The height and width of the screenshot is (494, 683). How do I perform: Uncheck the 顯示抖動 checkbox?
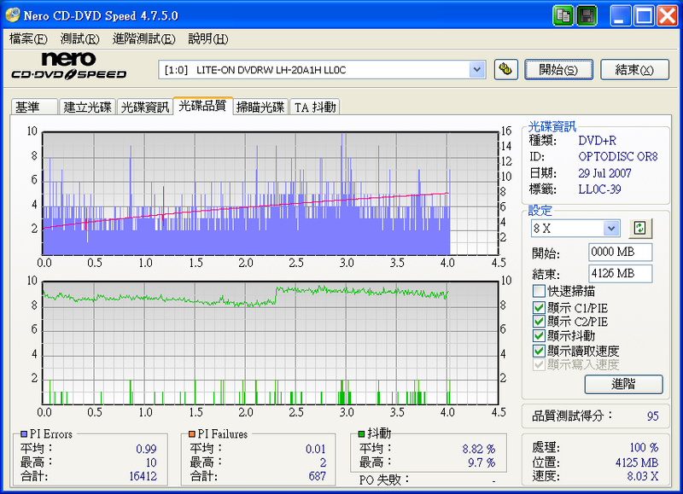(539, 336)
